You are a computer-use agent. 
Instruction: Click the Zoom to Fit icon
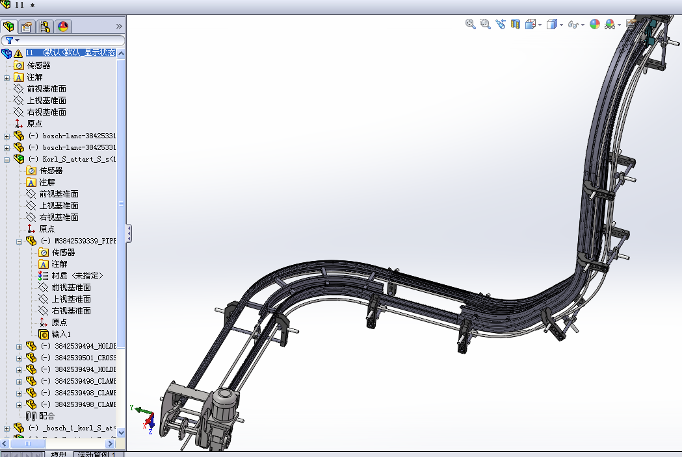pyautogui.click(x=470, y=24)
